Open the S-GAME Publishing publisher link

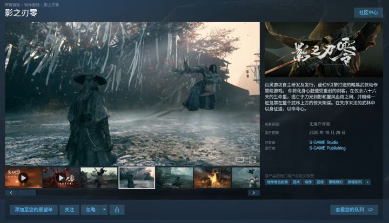327,148
